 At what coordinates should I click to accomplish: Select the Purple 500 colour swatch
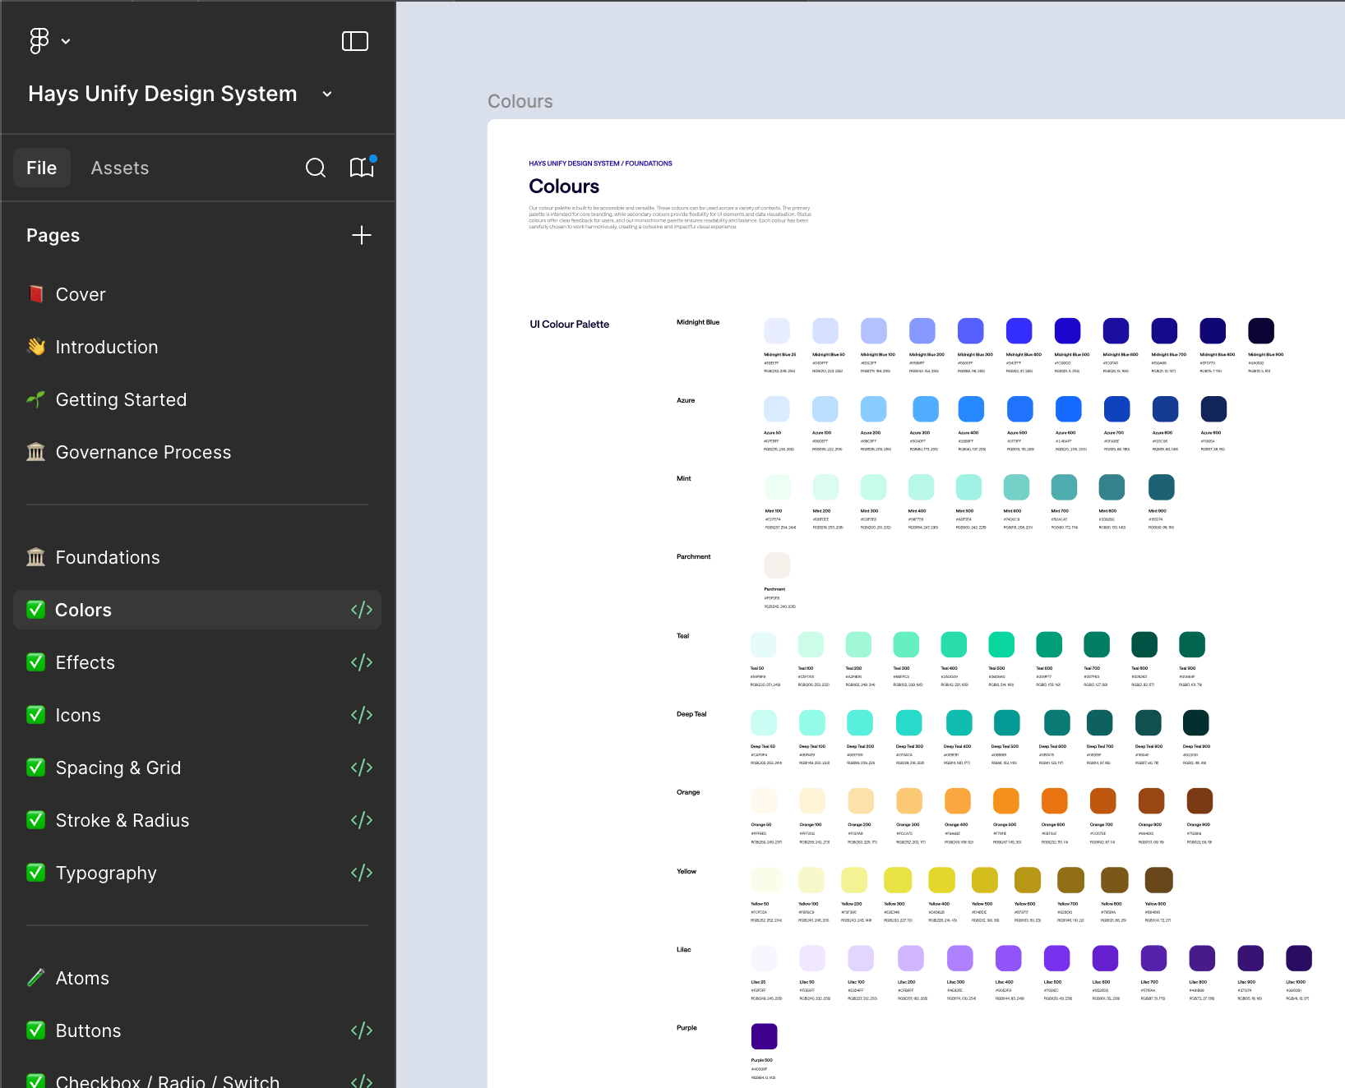pyautogui.click(x=765, y=1036)
